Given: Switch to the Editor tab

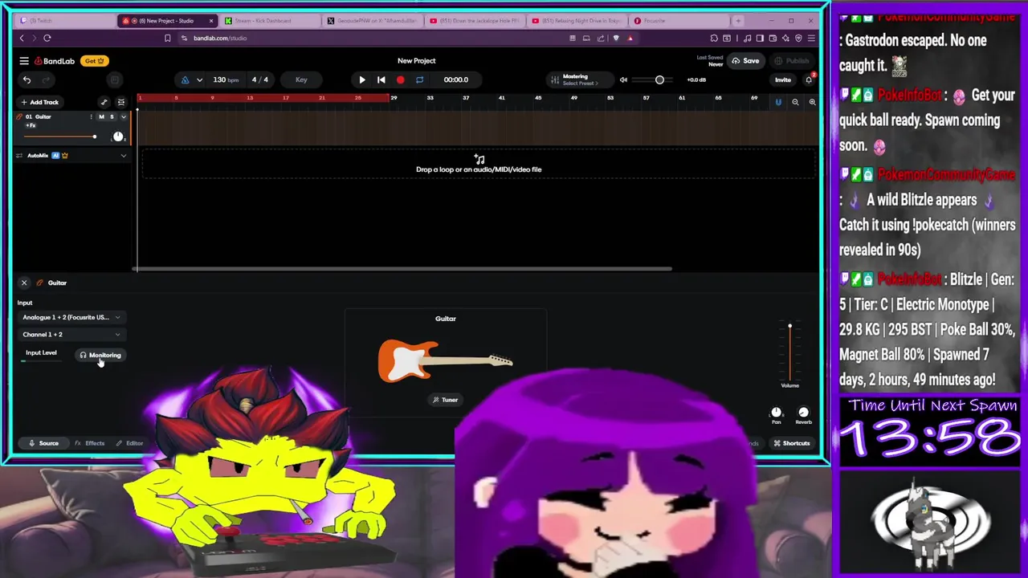Looking at the screenshot, I should coord(129,443).
